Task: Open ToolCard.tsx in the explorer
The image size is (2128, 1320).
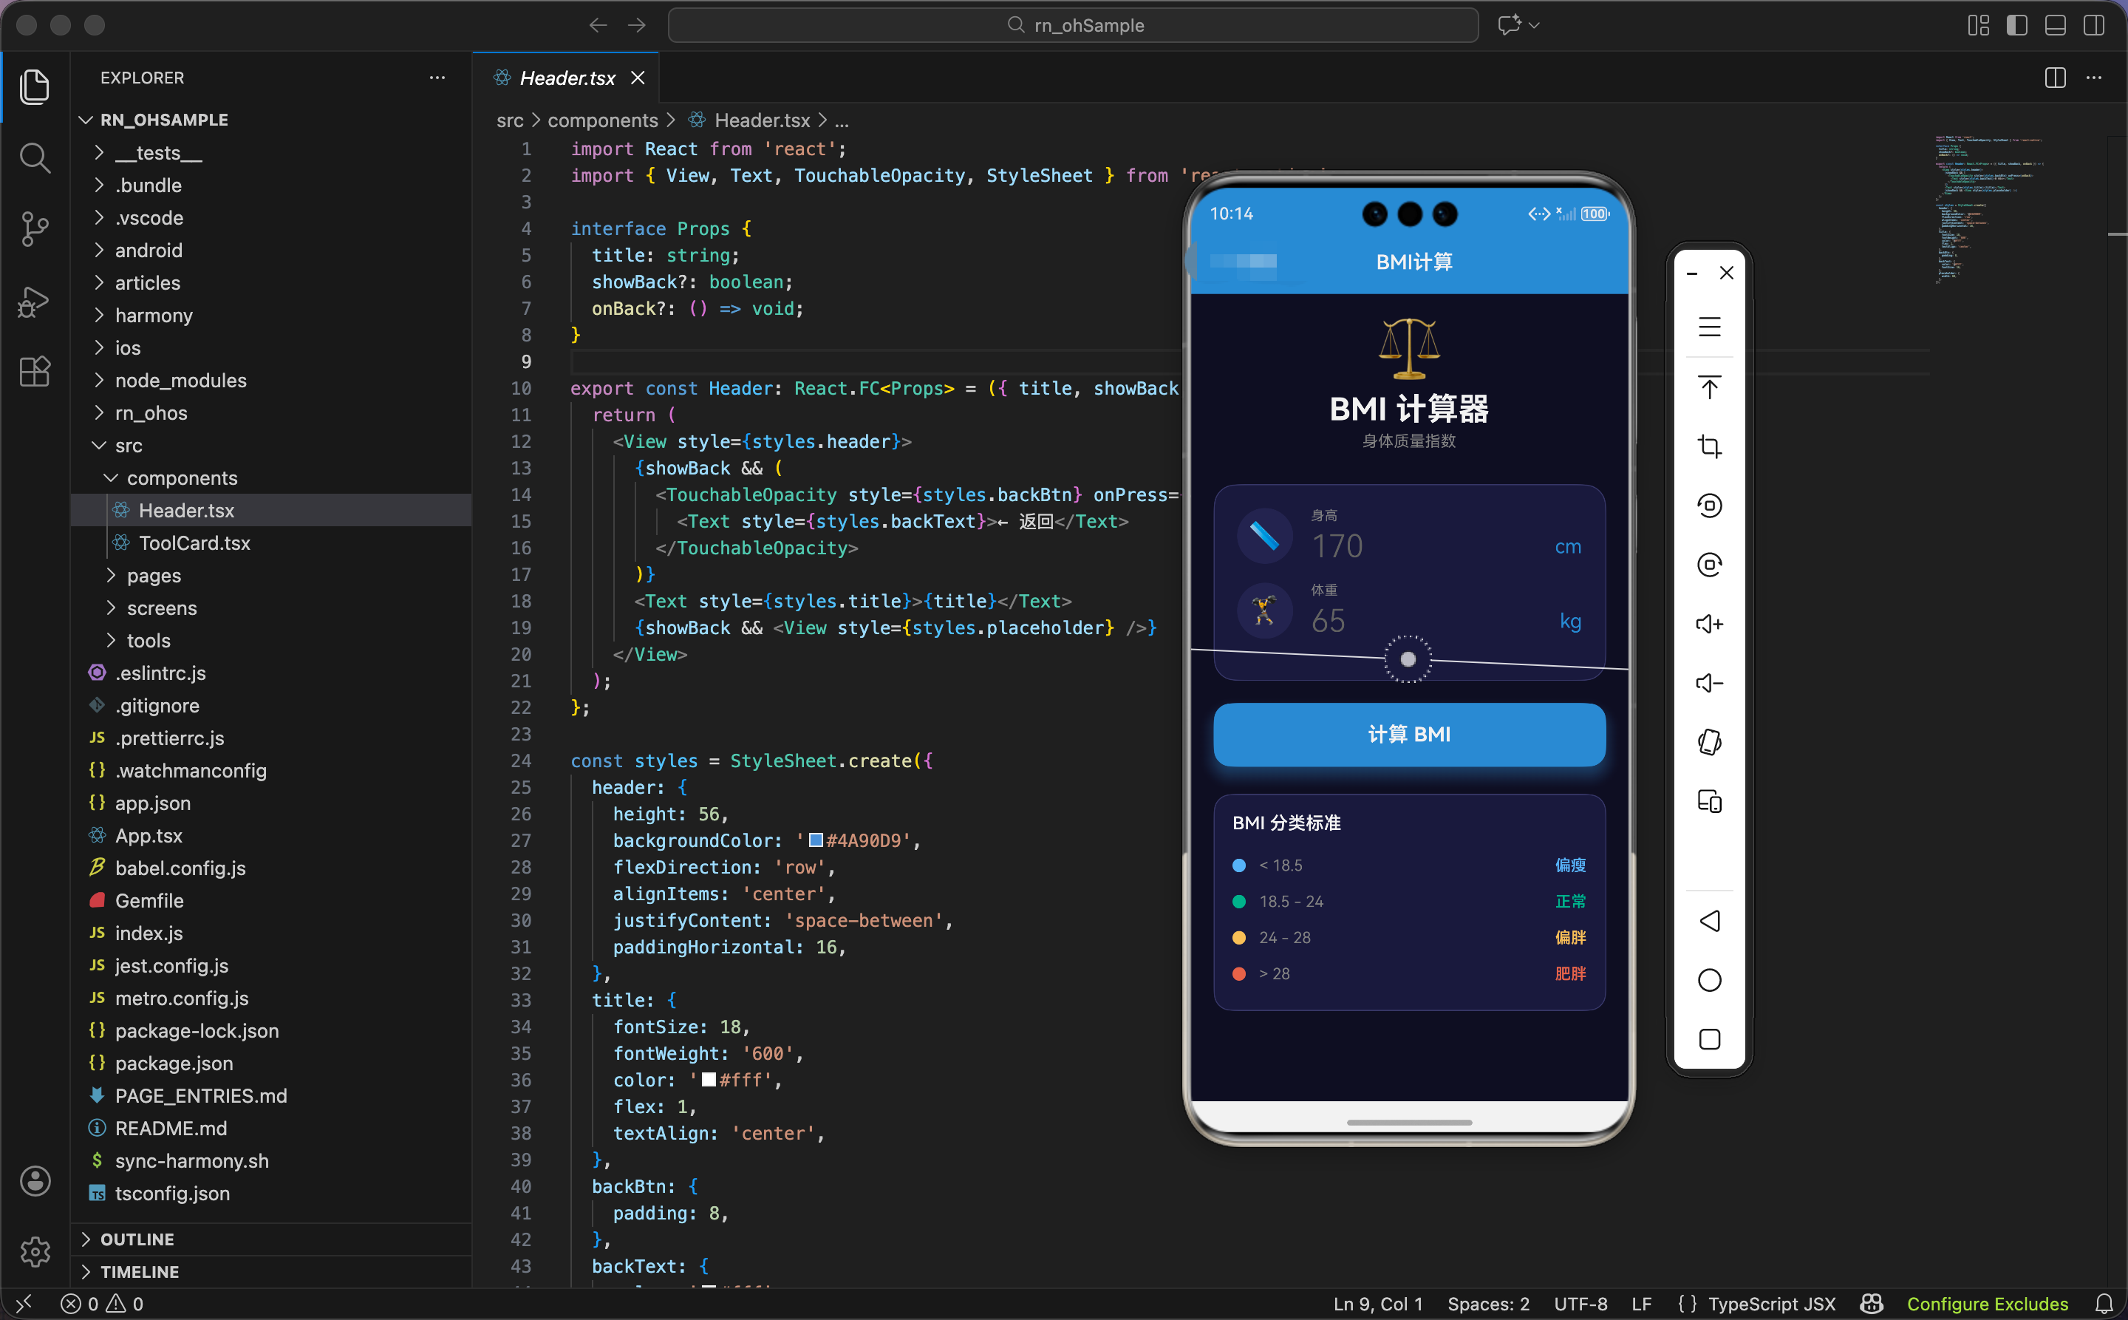Action: [194, 543]
